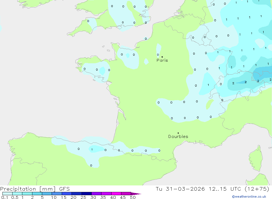This screenshot has height=199, width=272.
Task: Select the black dot marking Dourbies
Action: click(x=178, y=133)
